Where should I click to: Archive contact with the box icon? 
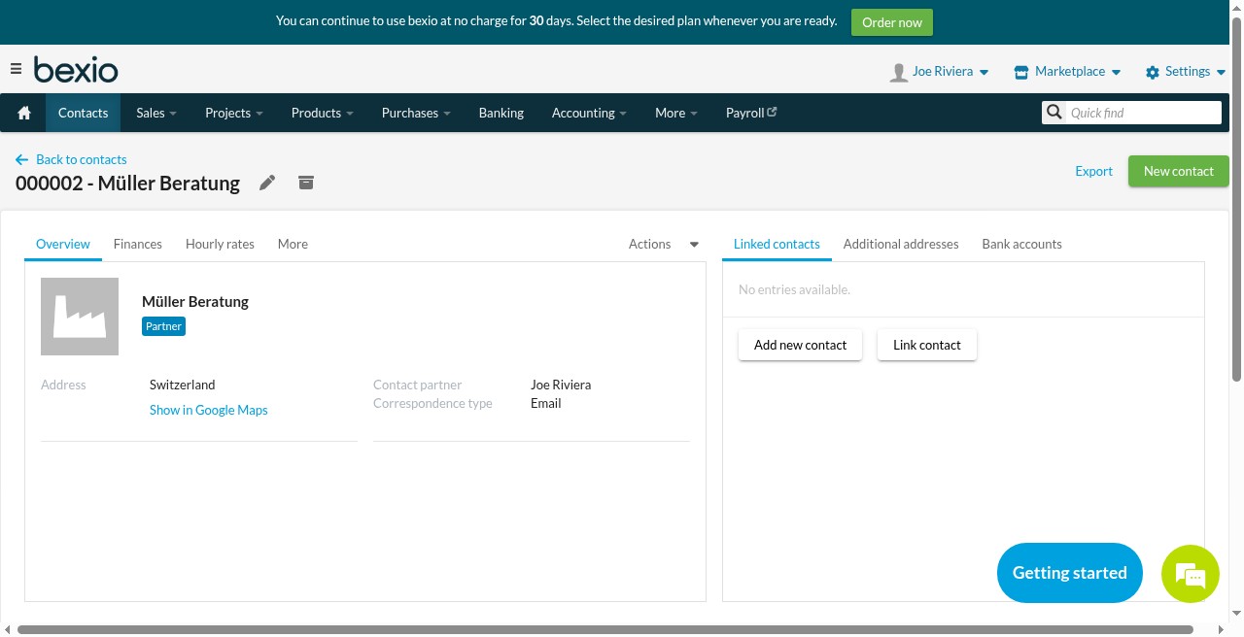(x=306, y=183)
